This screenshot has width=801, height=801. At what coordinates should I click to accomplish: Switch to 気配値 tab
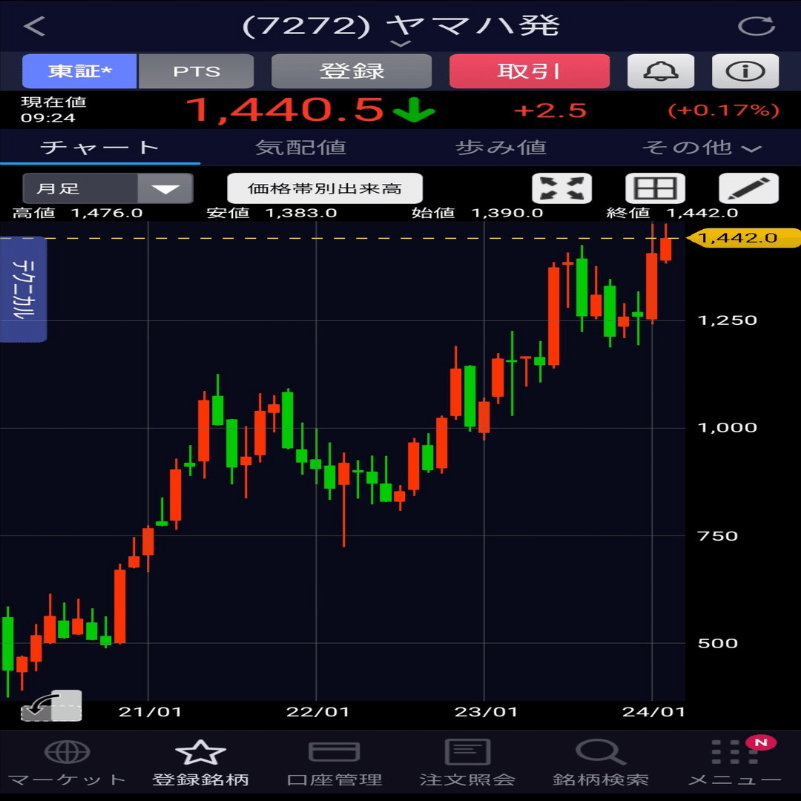[300, 148]
